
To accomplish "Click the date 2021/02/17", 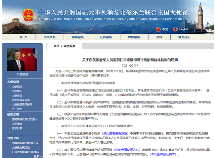I will pyautogui.click(x=130, y=66).
